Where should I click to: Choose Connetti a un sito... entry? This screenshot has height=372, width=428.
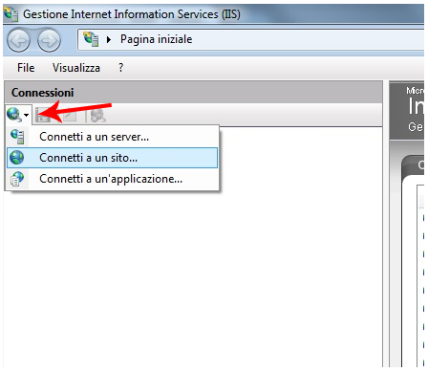[113, 158]
